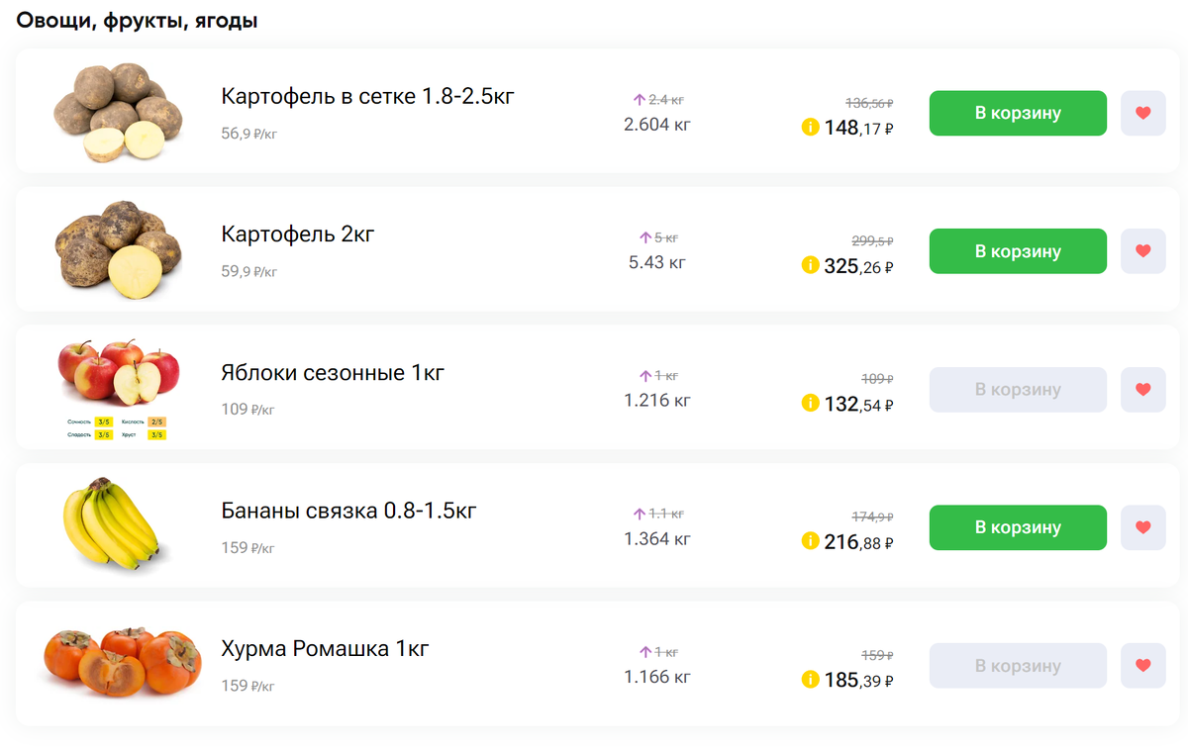Toggle favorite heart for Картофель в сетке

point(1142,113)
